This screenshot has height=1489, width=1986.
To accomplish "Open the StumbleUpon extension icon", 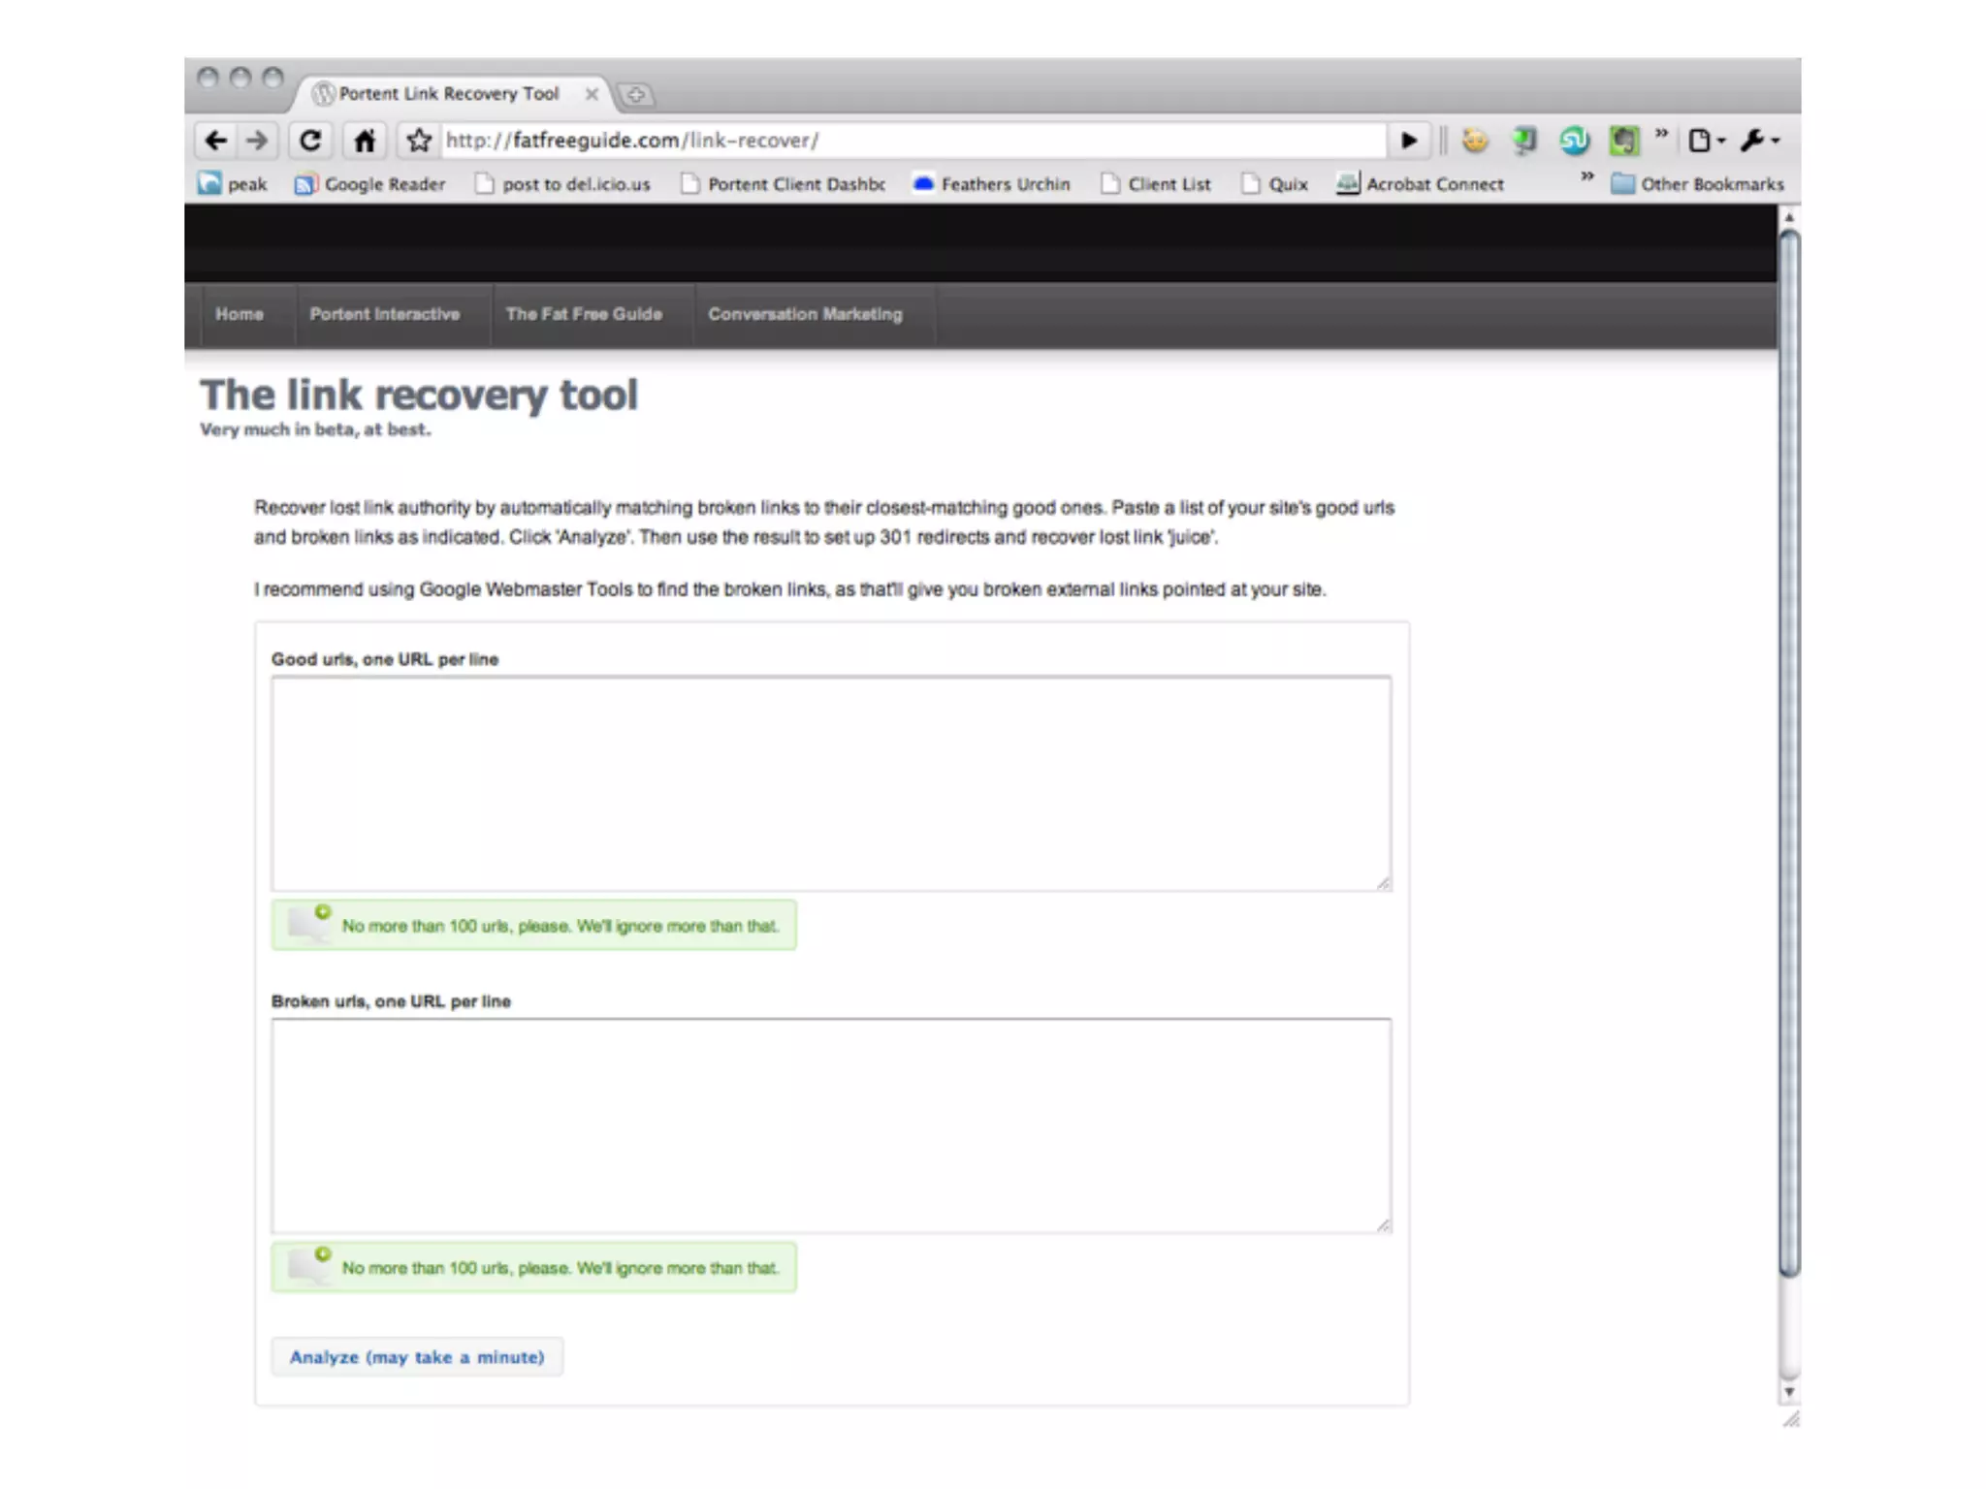I will 1574,142.
